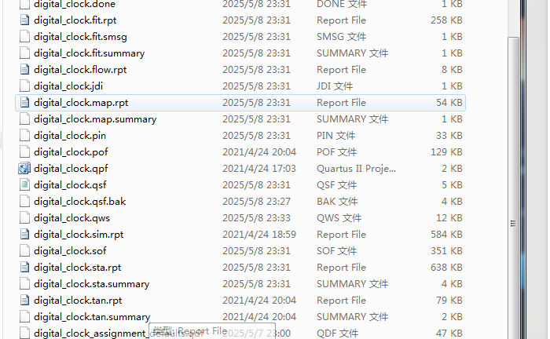Click the 2025/5/8 23:27 date of digital_clock.qsf.bak
This screenshot has height=339, width=550.
click(256, 202)
